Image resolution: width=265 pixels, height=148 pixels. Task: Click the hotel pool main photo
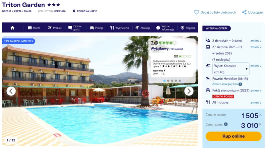click(x=100, y=101)
